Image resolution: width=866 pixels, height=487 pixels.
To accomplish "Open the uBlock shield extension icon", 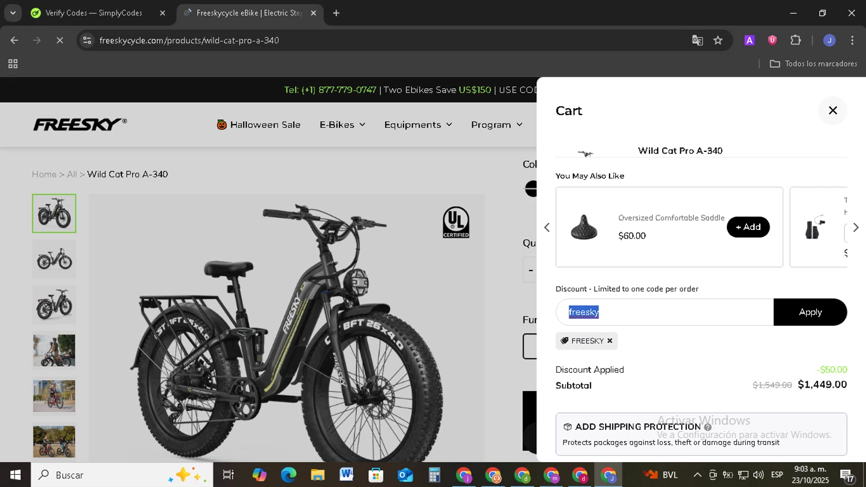I will click(x=772, y=40).
